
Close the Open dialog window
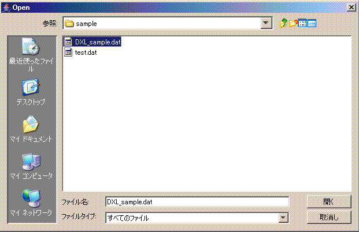pyautogui.click(x=351, y=8)
